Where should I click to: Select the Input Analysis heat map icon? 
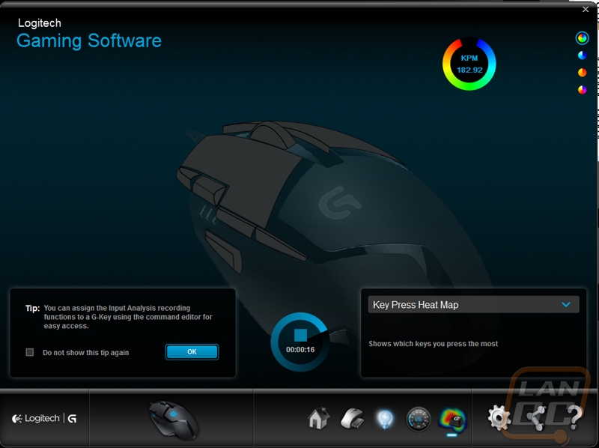(x=453, y=420)
